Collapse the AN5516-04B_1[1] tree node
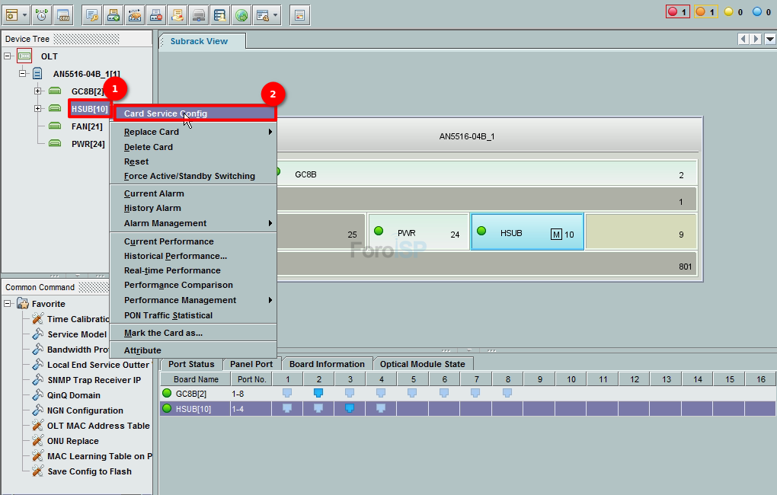The image size is (777, 495). (23, 74)
